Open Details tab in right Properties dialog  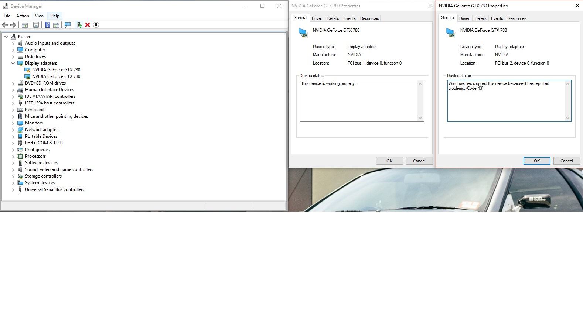tap(480, 18)
